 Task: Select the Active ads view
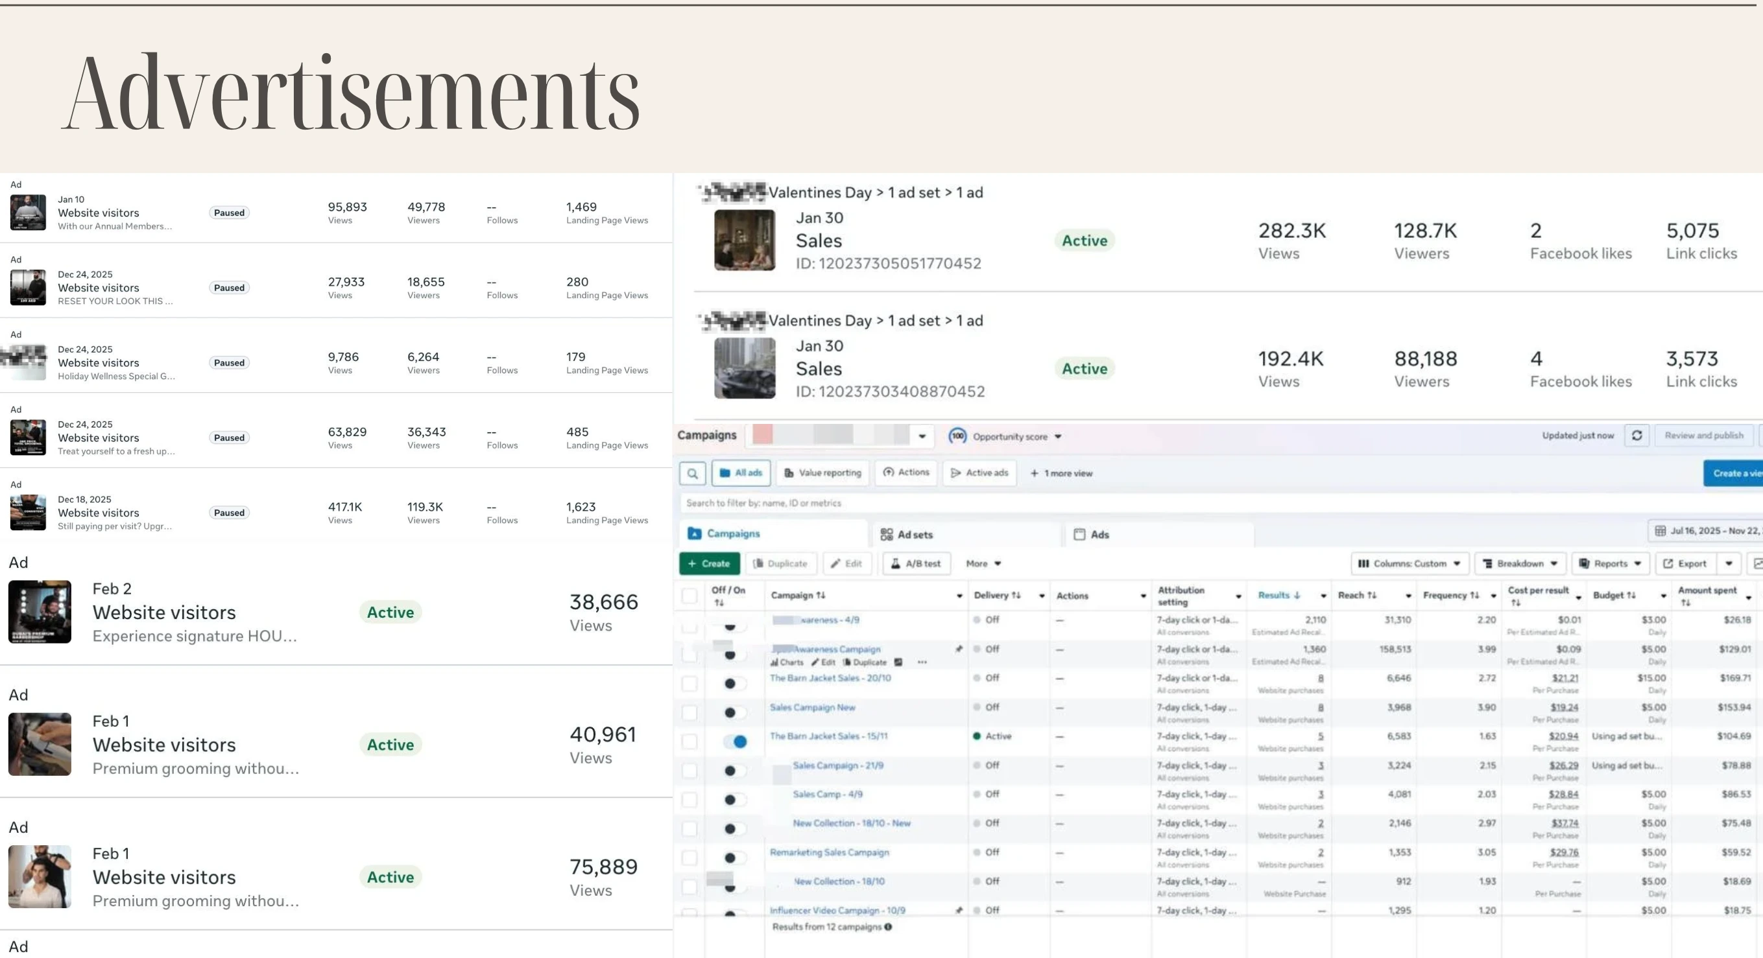coord(979,473)
